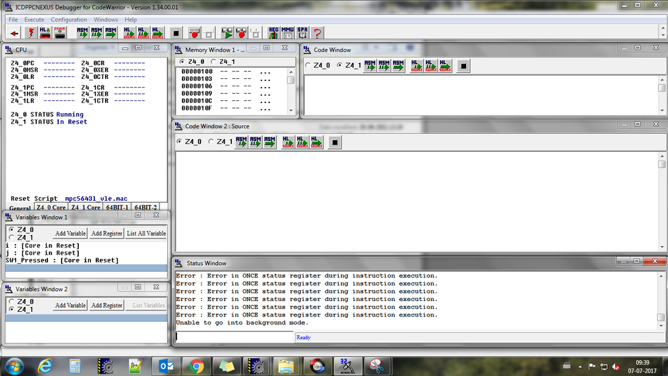Click the HL load source toolbar icon
This screenshot has height=376, width=668.
(45, 33)
